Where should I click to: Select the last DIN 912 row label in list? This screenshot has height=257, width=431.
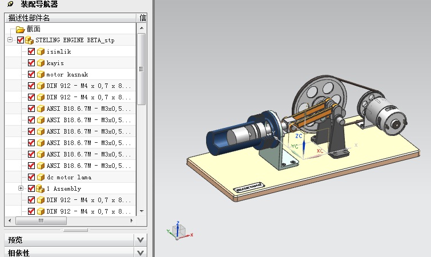point(88,212)
